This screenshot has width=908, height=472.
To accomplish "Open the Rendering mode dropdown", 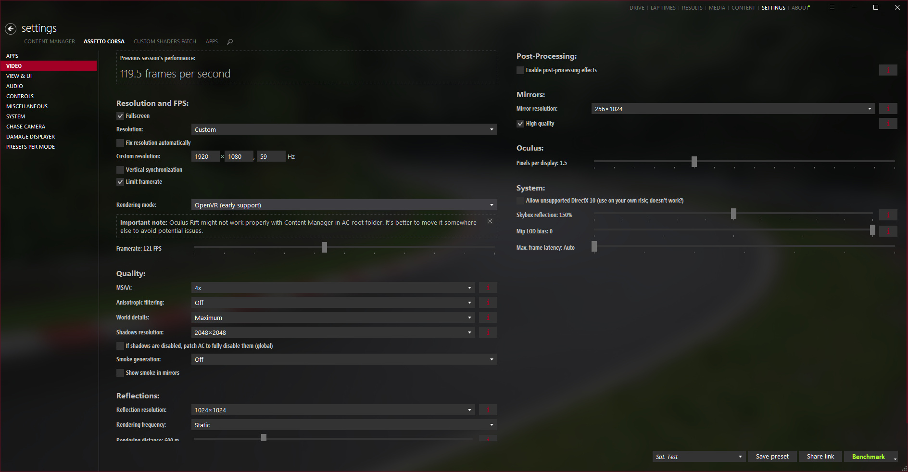I will pos(344,205).
